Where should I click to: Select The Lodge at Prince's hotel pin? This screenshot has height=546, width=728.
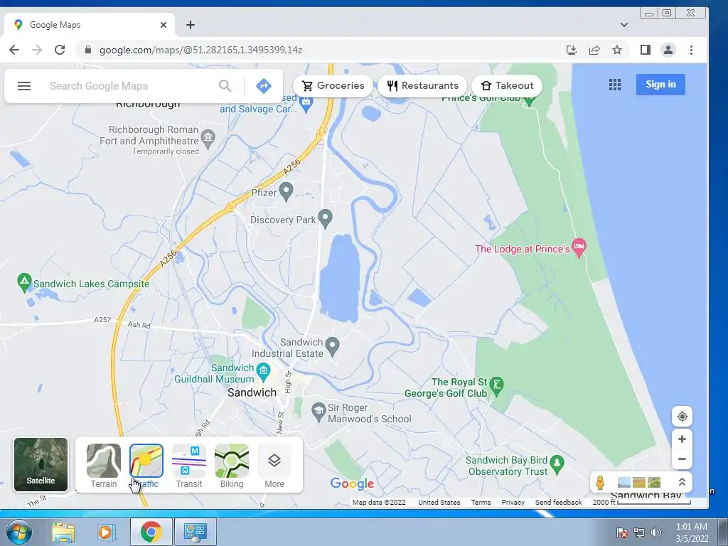coord(579,247)
